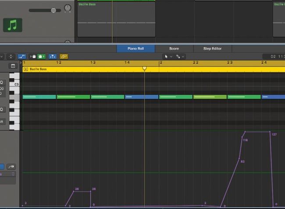285x209 pixels.
Task: Click the highlighted grey piano key beside the notes
Action: (x=14, y=98)
